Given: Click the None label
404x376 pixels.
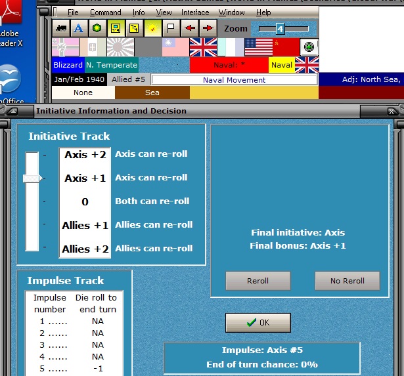Looking at the screenshot, I should (83, 93).
